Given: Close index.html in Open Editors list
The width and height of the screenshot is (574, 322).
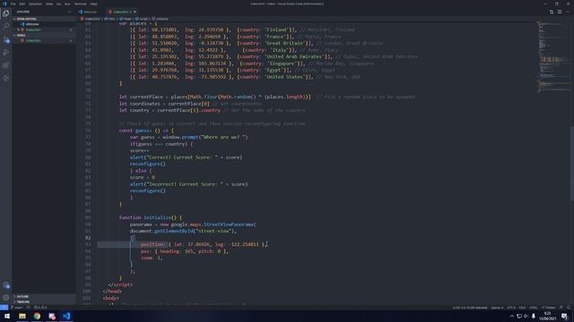Looking at the screenshot, I should tap(19, 30).
